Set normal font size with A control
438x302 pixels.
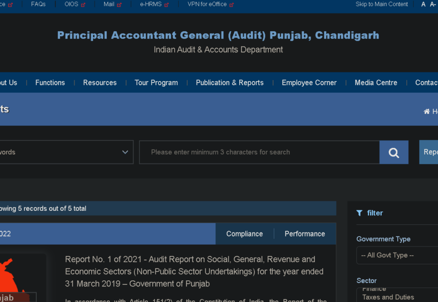pyautogui.click(x=423, y=5)
